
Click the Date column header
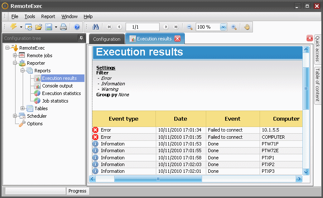(181, 119)
